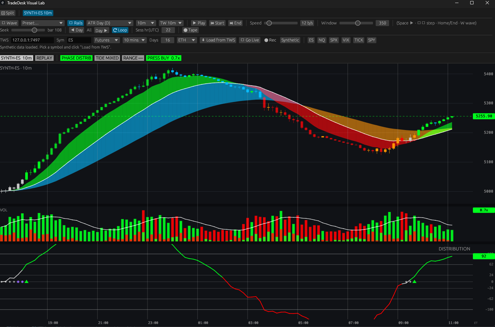495x327 pixels.
Task: Click the 0.7x volume label
Action: click(x=484, y=210)
